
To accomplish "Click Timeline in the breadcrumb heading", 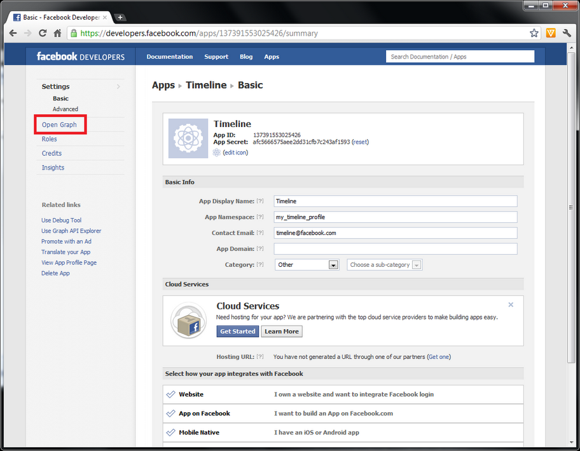I will pyautogui.click(x=206, y=85).
